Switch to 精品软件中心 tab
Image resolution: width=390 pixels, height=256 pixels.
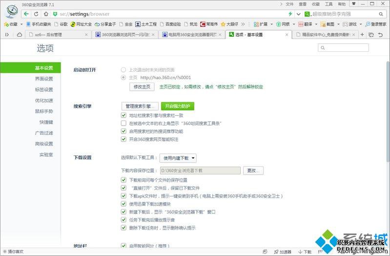tap(326, 35)
